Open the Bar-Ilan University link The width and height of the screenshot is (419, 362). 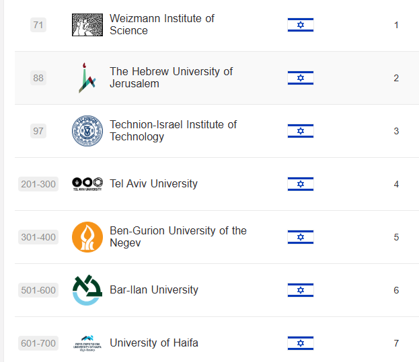154,290
